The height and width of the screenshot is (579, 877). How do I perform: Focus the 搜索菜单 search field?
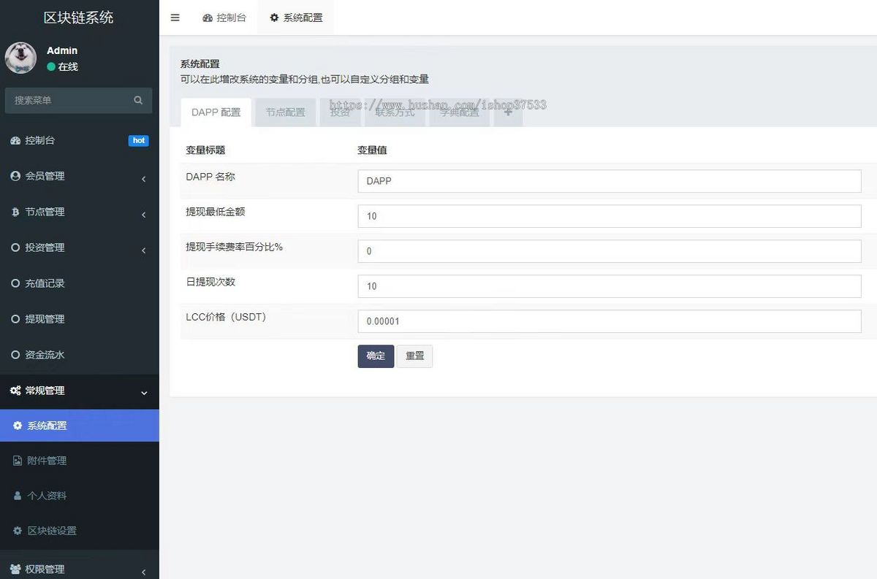coord(69,100)
